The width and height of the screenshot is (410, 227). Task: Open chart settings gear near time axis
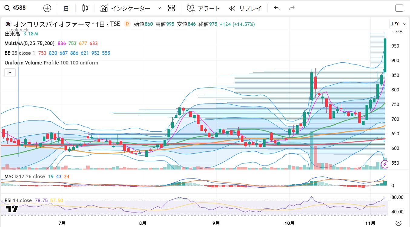398,223
